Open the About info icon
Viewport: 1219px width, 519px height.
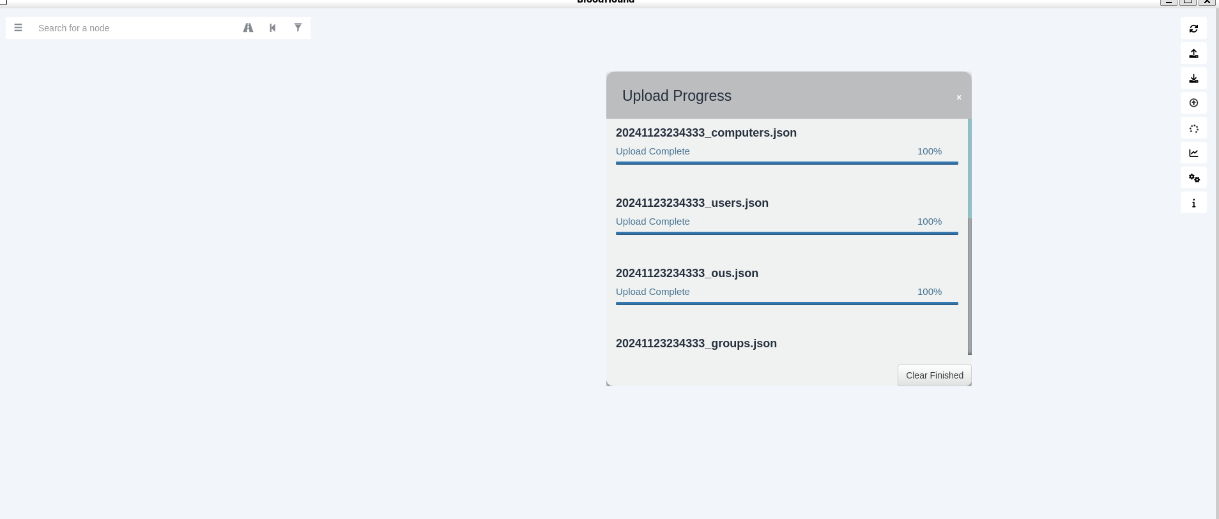1193,203
